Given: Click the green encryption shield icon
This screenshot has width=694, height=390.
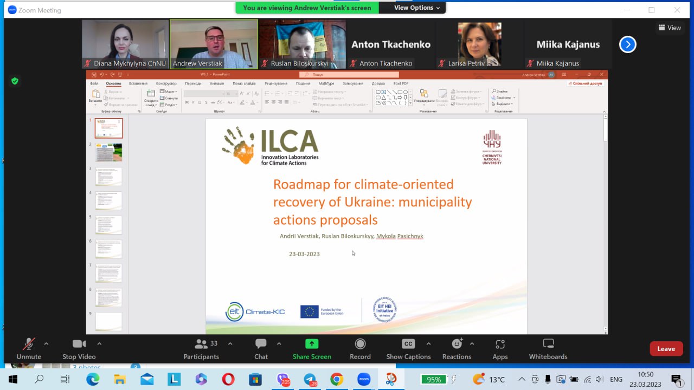Looking at the screenshot, I should [x=15, y=81].
